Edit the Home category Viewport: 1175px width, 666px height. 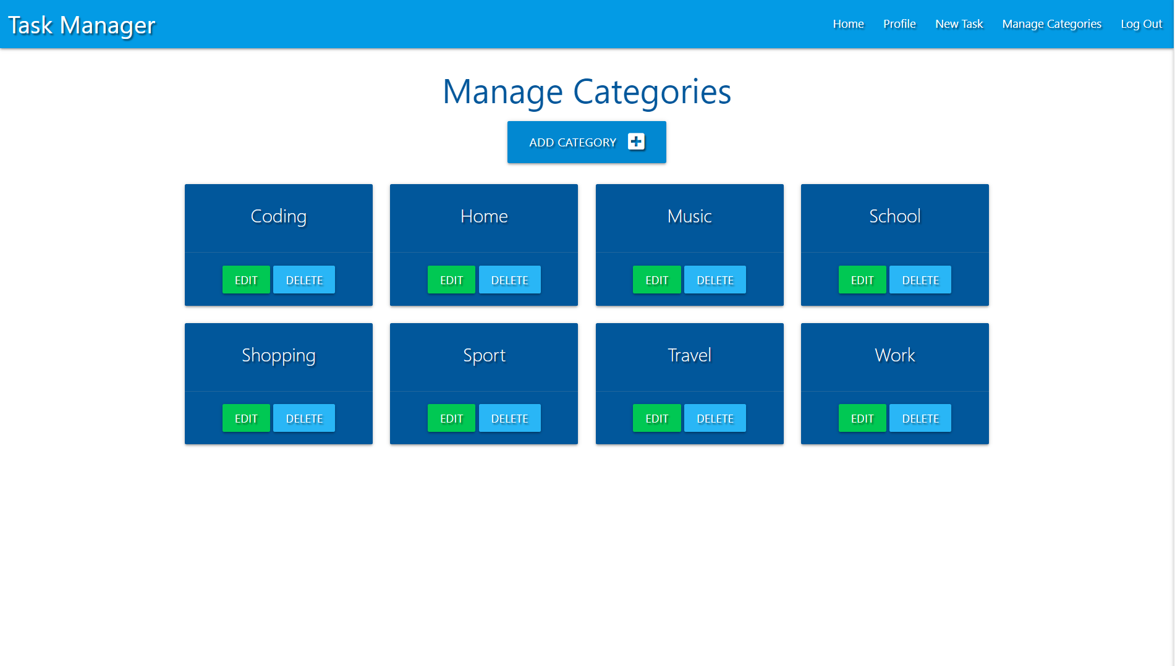pyautogui.click(x=451, y=280)
